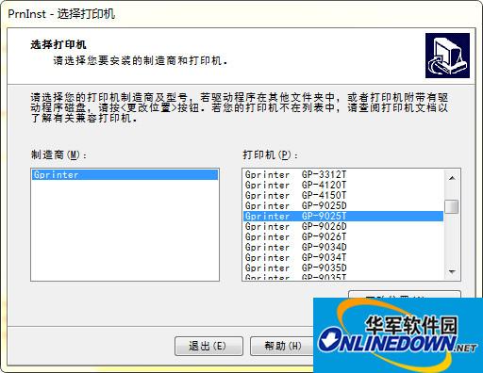Pick GP-4150T from the printer list
This screenshot has height=373, width=483.
click(x=343, y=195)
